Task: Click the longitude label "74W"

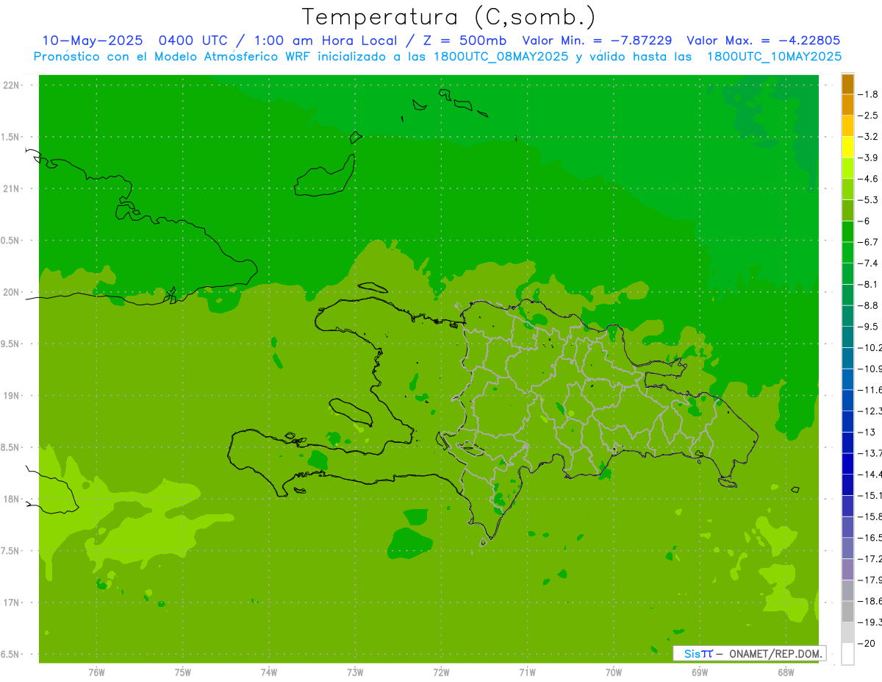Action: point(269,672)
